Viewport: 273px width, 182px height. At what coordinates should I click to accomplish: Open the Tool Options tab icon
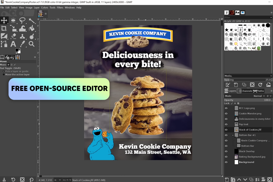pos(2,57)
